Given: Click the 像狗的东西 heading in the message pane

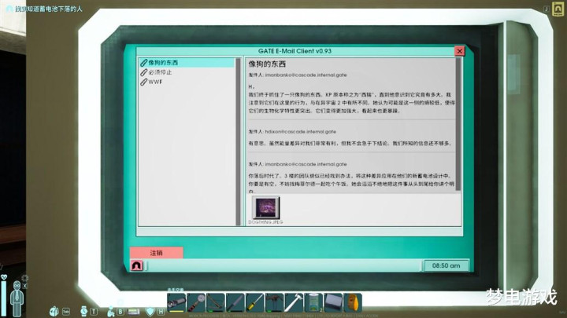Looking at the screenshot, I should point(267,64).
